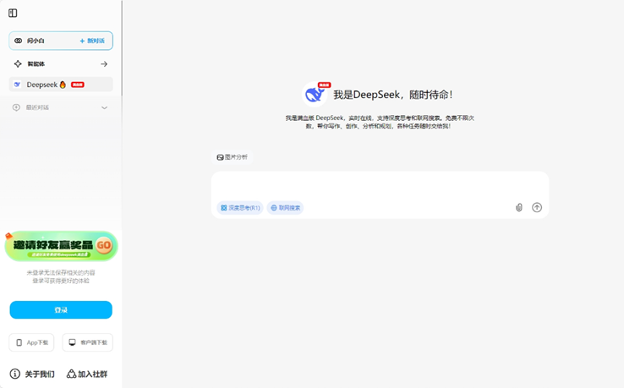Send the message with the up-arrow icon

537,207
